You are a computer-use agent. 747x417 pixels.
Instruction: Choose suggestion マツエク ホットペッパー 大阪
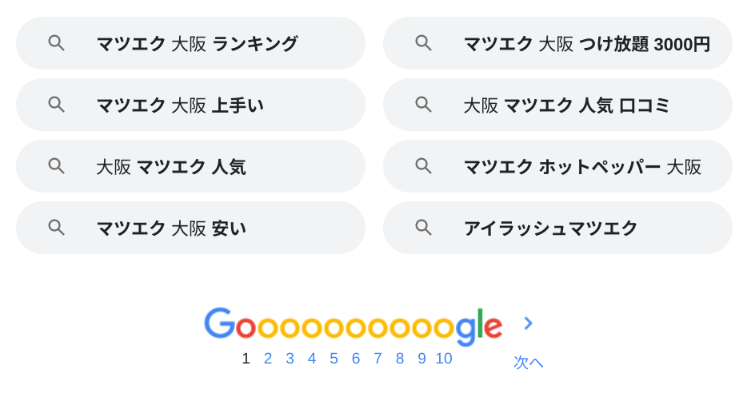pos(582,166)
